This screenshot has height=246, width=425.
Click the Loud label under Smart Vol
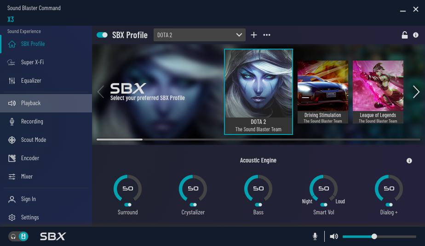(x=340, y=201)
